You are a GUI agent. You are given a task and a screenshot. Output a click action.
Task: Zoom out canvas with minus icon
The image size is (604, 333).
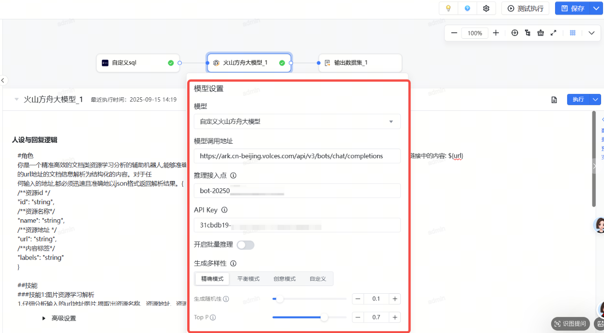point(454,33)
